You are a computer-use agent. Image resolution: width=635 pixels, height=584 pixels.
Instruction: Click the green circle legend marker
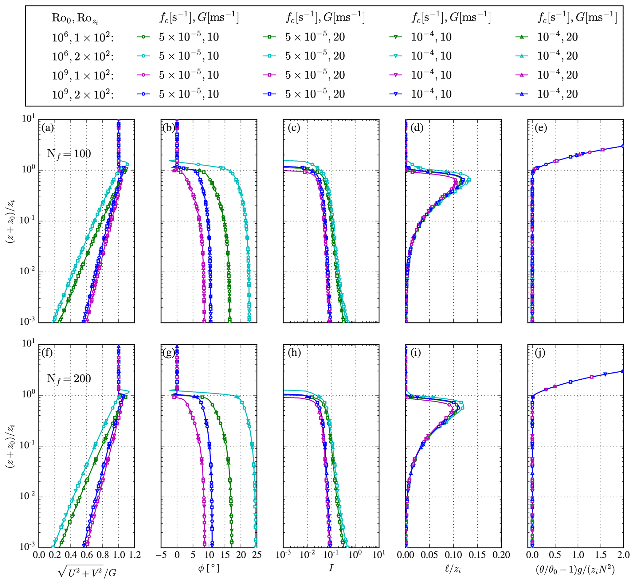[144, 37]
